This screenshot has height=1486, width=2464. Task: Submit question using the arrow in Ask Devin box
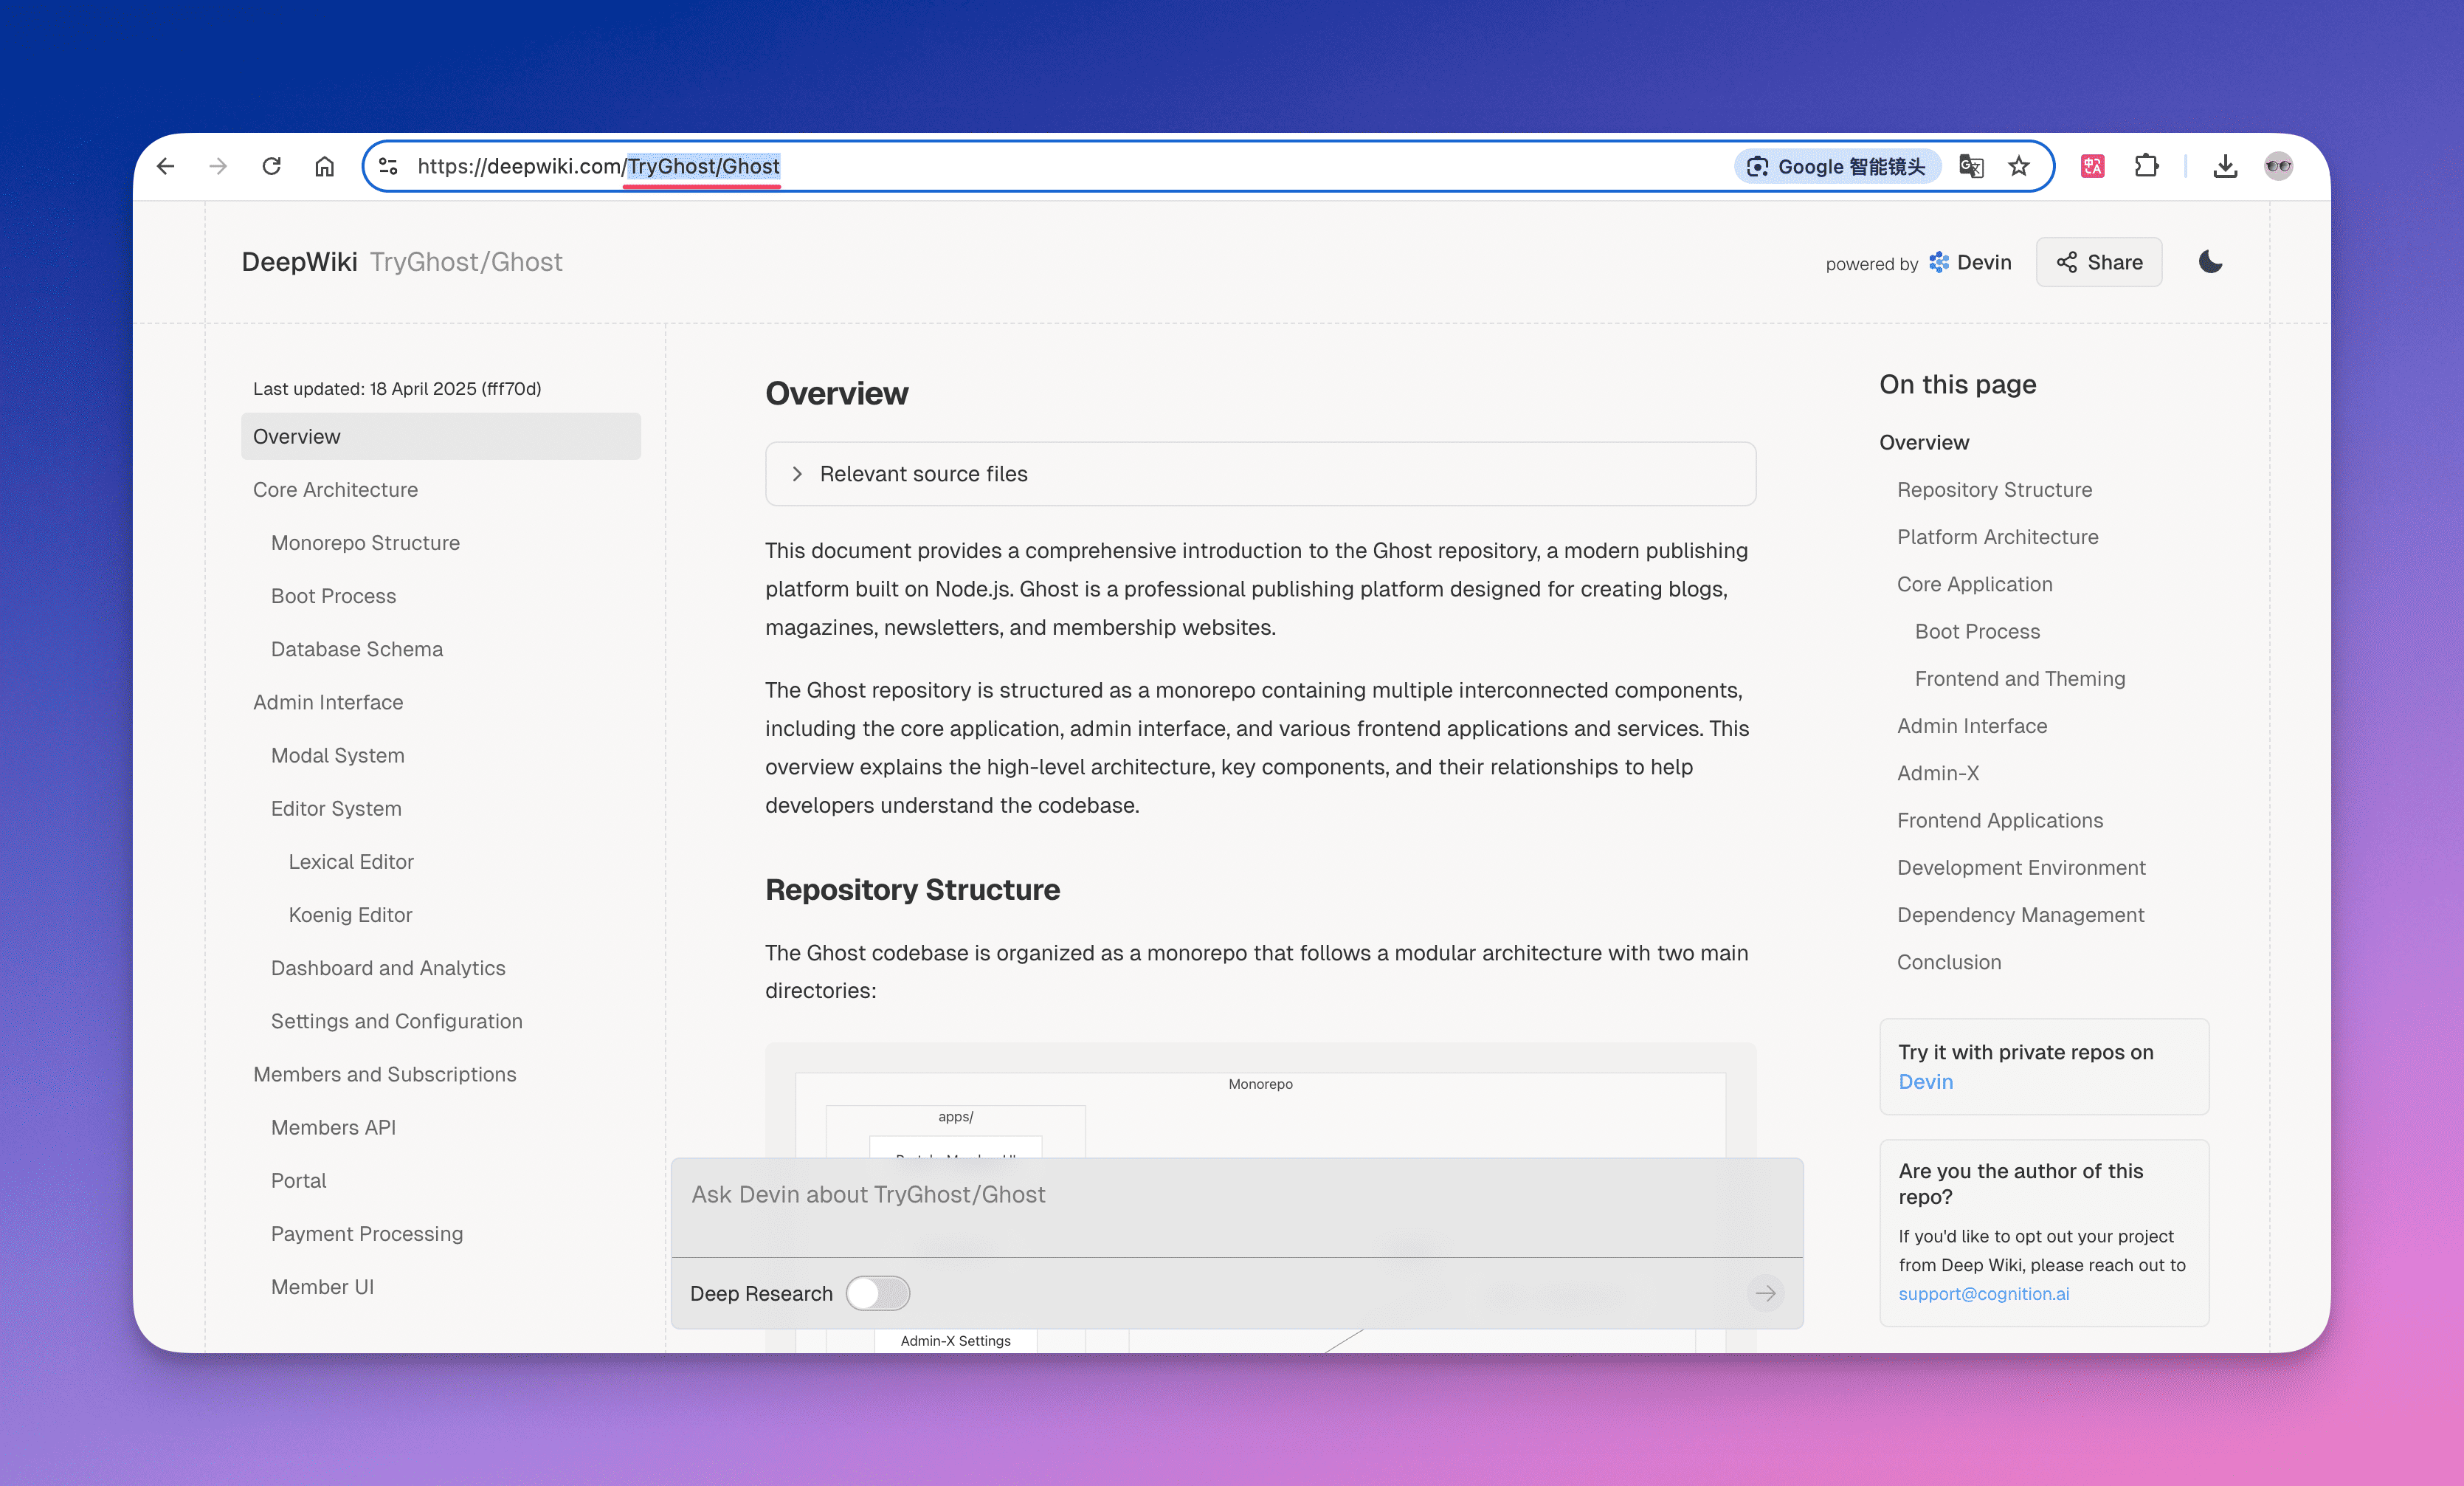click(1765, 1293)
